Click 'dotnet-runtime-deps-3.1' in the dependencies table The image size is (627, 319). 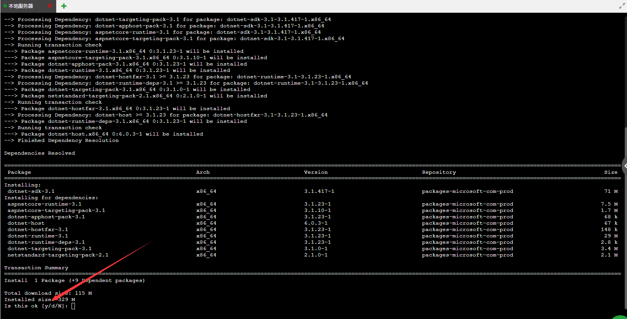point(46,242)
